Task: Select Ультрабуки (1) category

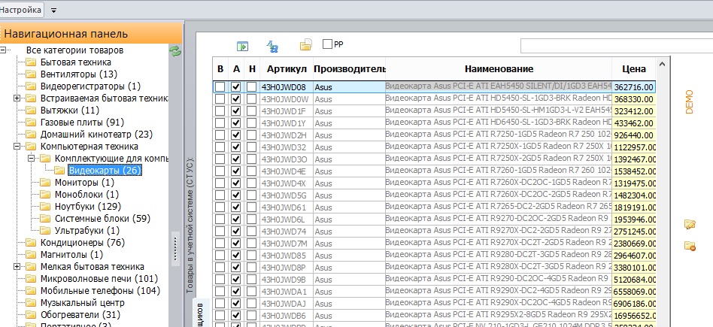Action: point(86,230)
